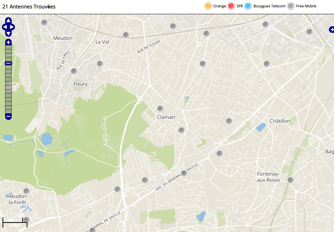Toggle the Bouygues Telecom blue legend circle
This screenshot has width=334, height=232.
tap(248, 6)
